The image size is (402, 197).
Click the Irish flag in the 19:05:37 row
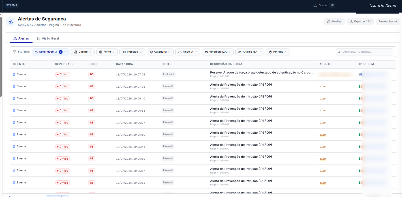(361, 171)
